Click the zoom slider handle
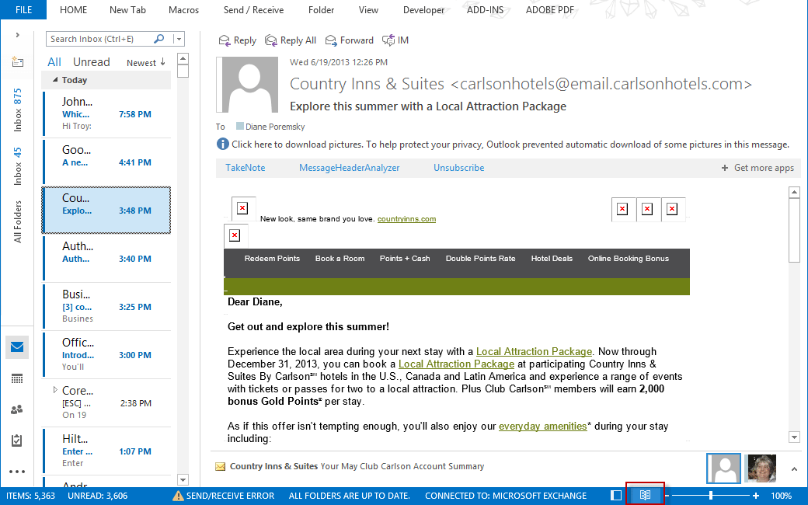The image size is (808, 505). [x=710, y=495]
